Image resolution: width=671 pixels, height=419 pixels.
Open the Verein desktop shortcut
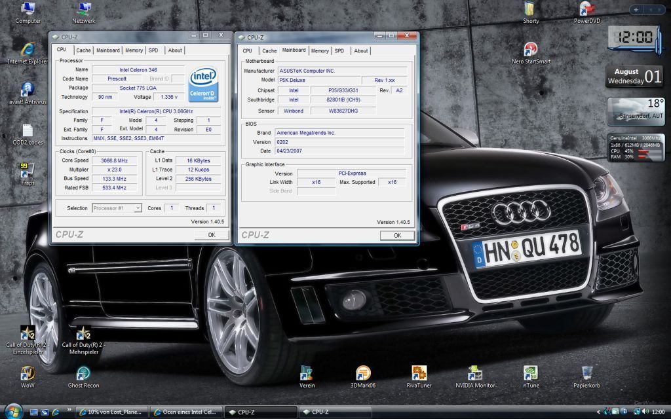point(307,376)
